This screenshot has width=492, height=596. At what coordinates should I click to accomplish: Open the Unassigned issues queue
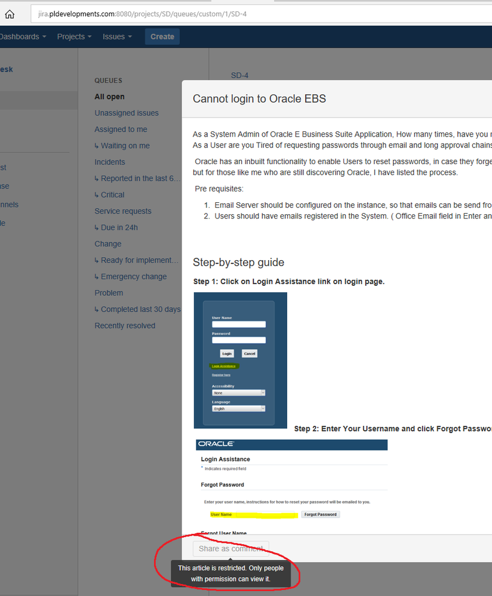coord(127,113)
